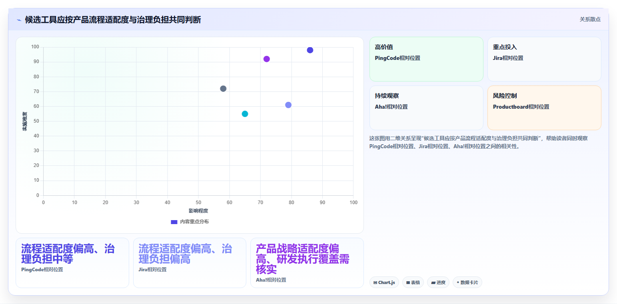Click the purple scatter point near 92
Image resolution: width=617 pixels, height=304 pixels.
(x=267, y=59)
